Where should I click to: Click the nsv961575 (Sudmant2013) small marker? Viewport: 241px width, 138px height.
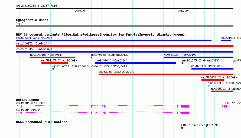point(183,63)
